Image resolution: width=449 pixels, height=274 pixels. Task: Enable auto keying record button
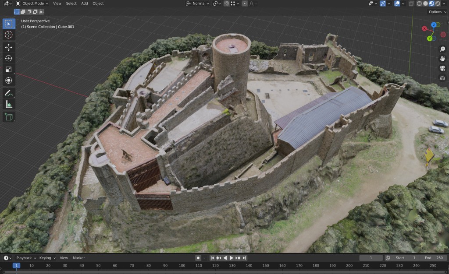point(198,258)
